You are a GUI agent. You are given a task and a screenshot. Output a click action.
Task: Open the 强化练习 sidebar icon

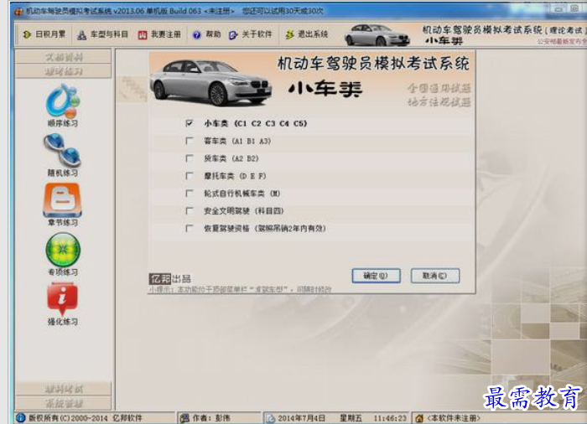[x=63, y=304]
